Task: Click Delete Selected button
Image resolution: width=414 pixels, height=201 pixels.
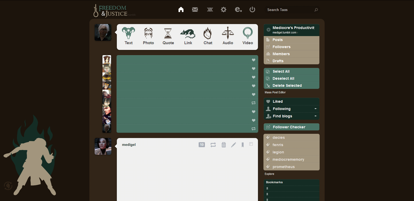Action: click(x=291, y=85)
